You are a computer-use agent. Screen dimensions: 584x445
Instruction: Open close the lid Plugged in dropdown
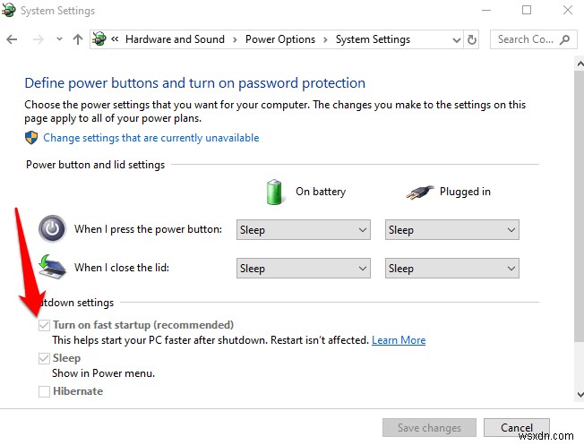[x=451, y=268]
